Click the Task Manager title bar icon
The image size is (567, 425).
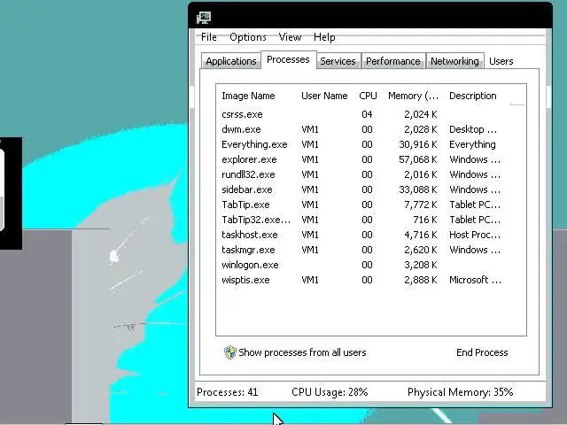pyautogui.click(x=204, y=18)
